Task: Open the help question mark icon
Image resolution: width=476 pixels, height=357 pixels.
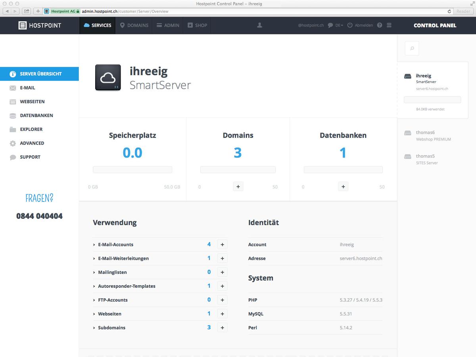Action: pyautogui.click(x=379, y=25)
